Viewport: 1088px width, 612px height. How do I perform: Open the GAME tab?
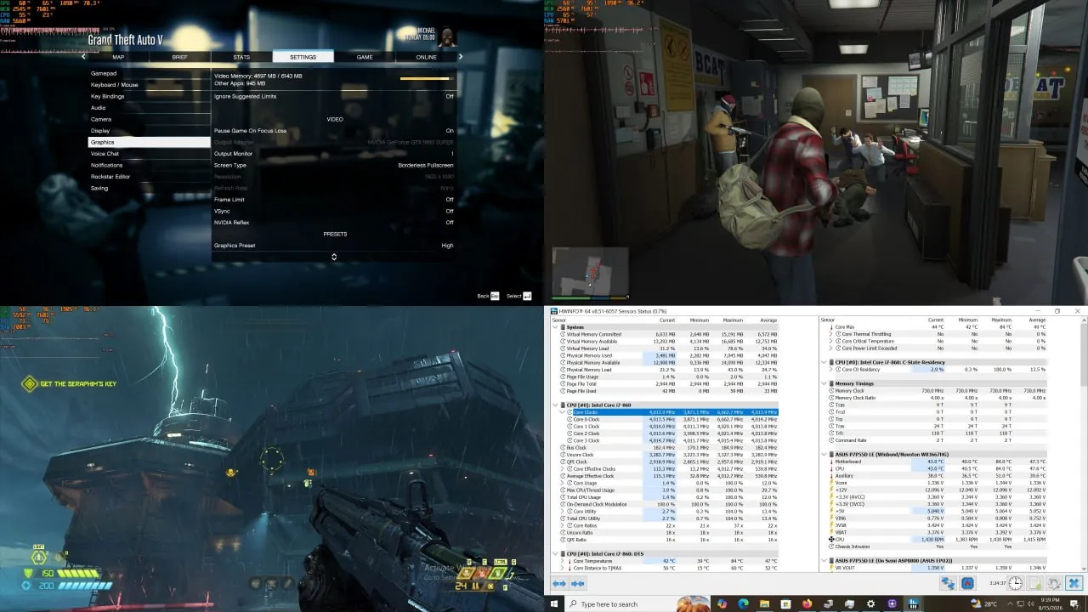[365, 57]
